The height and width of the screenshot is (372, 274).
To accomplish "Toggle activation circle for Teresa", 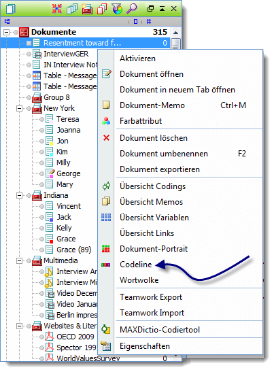I will [x=41, y=119].
